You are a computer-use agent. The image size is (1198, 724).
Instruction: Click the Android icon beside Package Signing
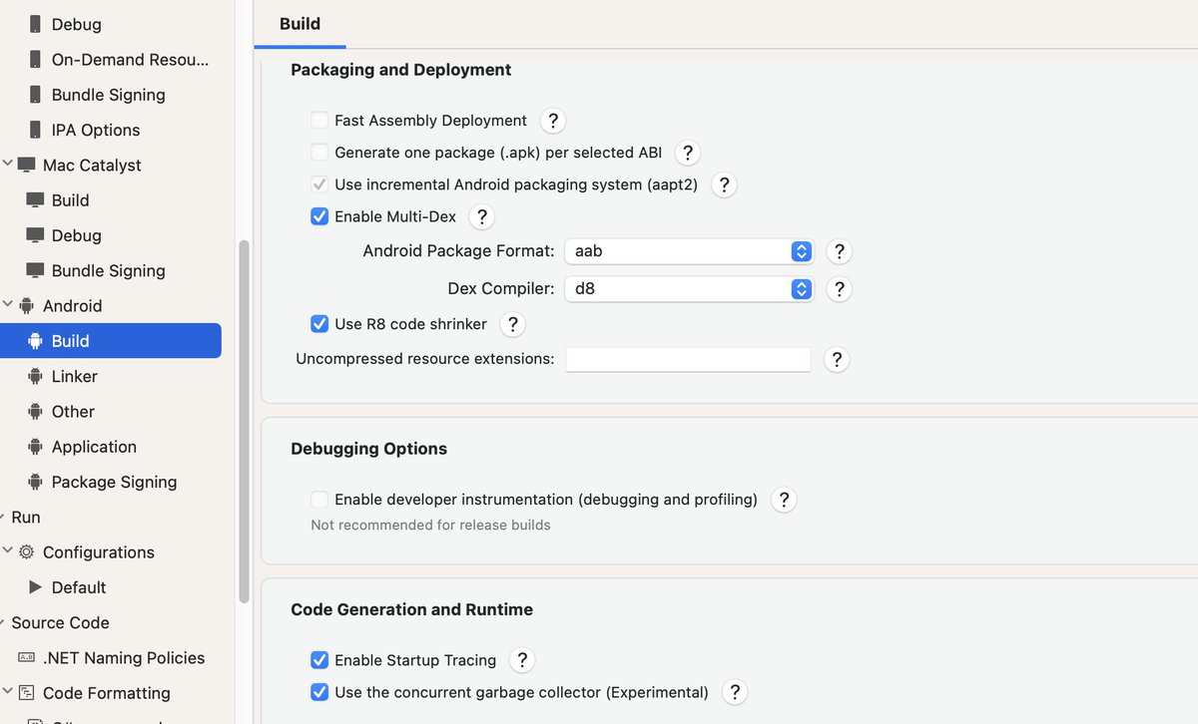[x=36, y=482]
